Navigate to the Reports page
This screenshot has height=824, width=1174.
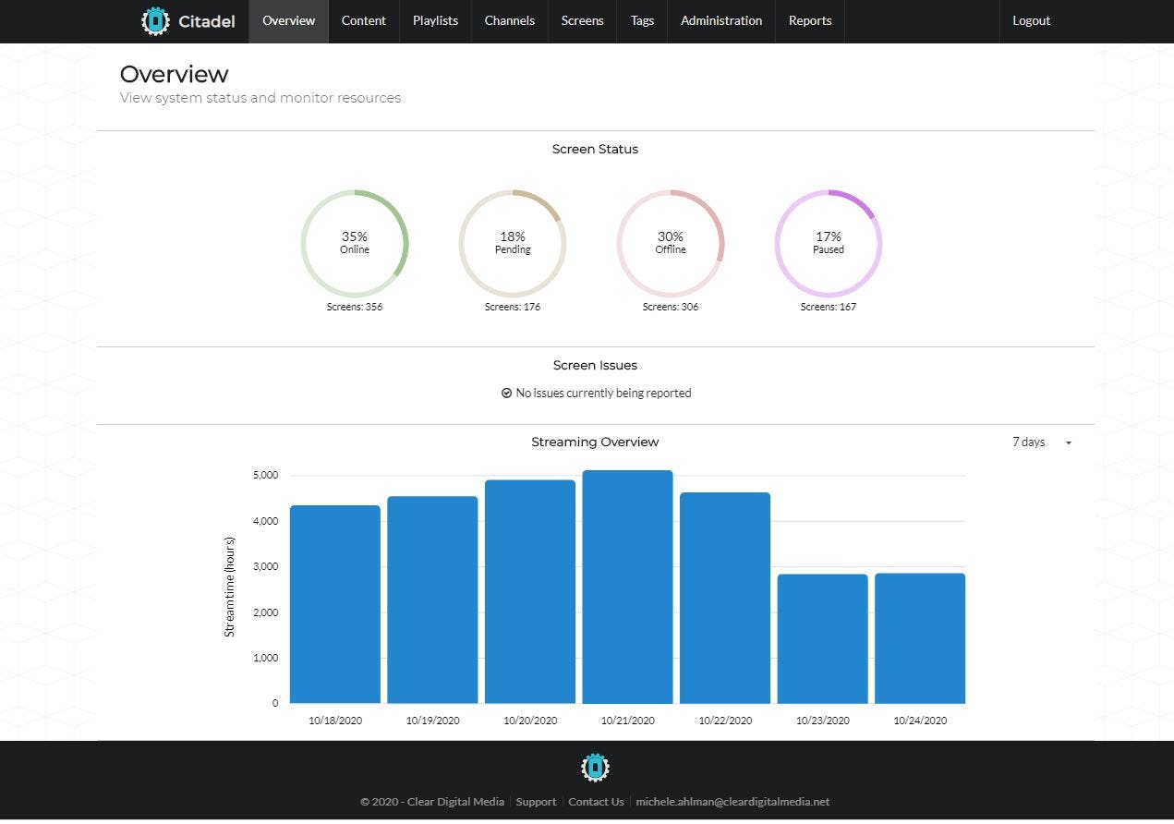coord(809,20)
